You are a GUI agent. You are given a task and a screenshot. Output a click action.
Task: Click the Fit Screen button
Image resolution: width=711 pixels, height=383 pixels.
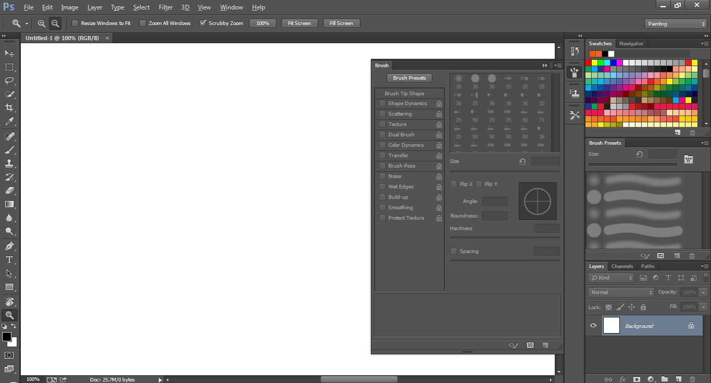pos(300,23)
